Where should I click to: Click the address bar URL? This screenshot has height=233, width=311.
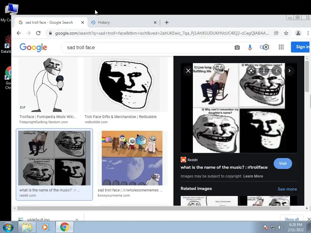[162, 33]
